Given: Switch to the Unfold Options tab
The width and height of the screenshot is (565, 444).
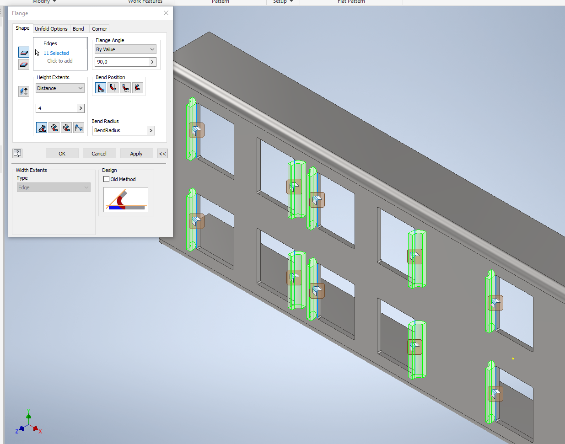Looking at the screenshot, I should click(x=51, y=28).
